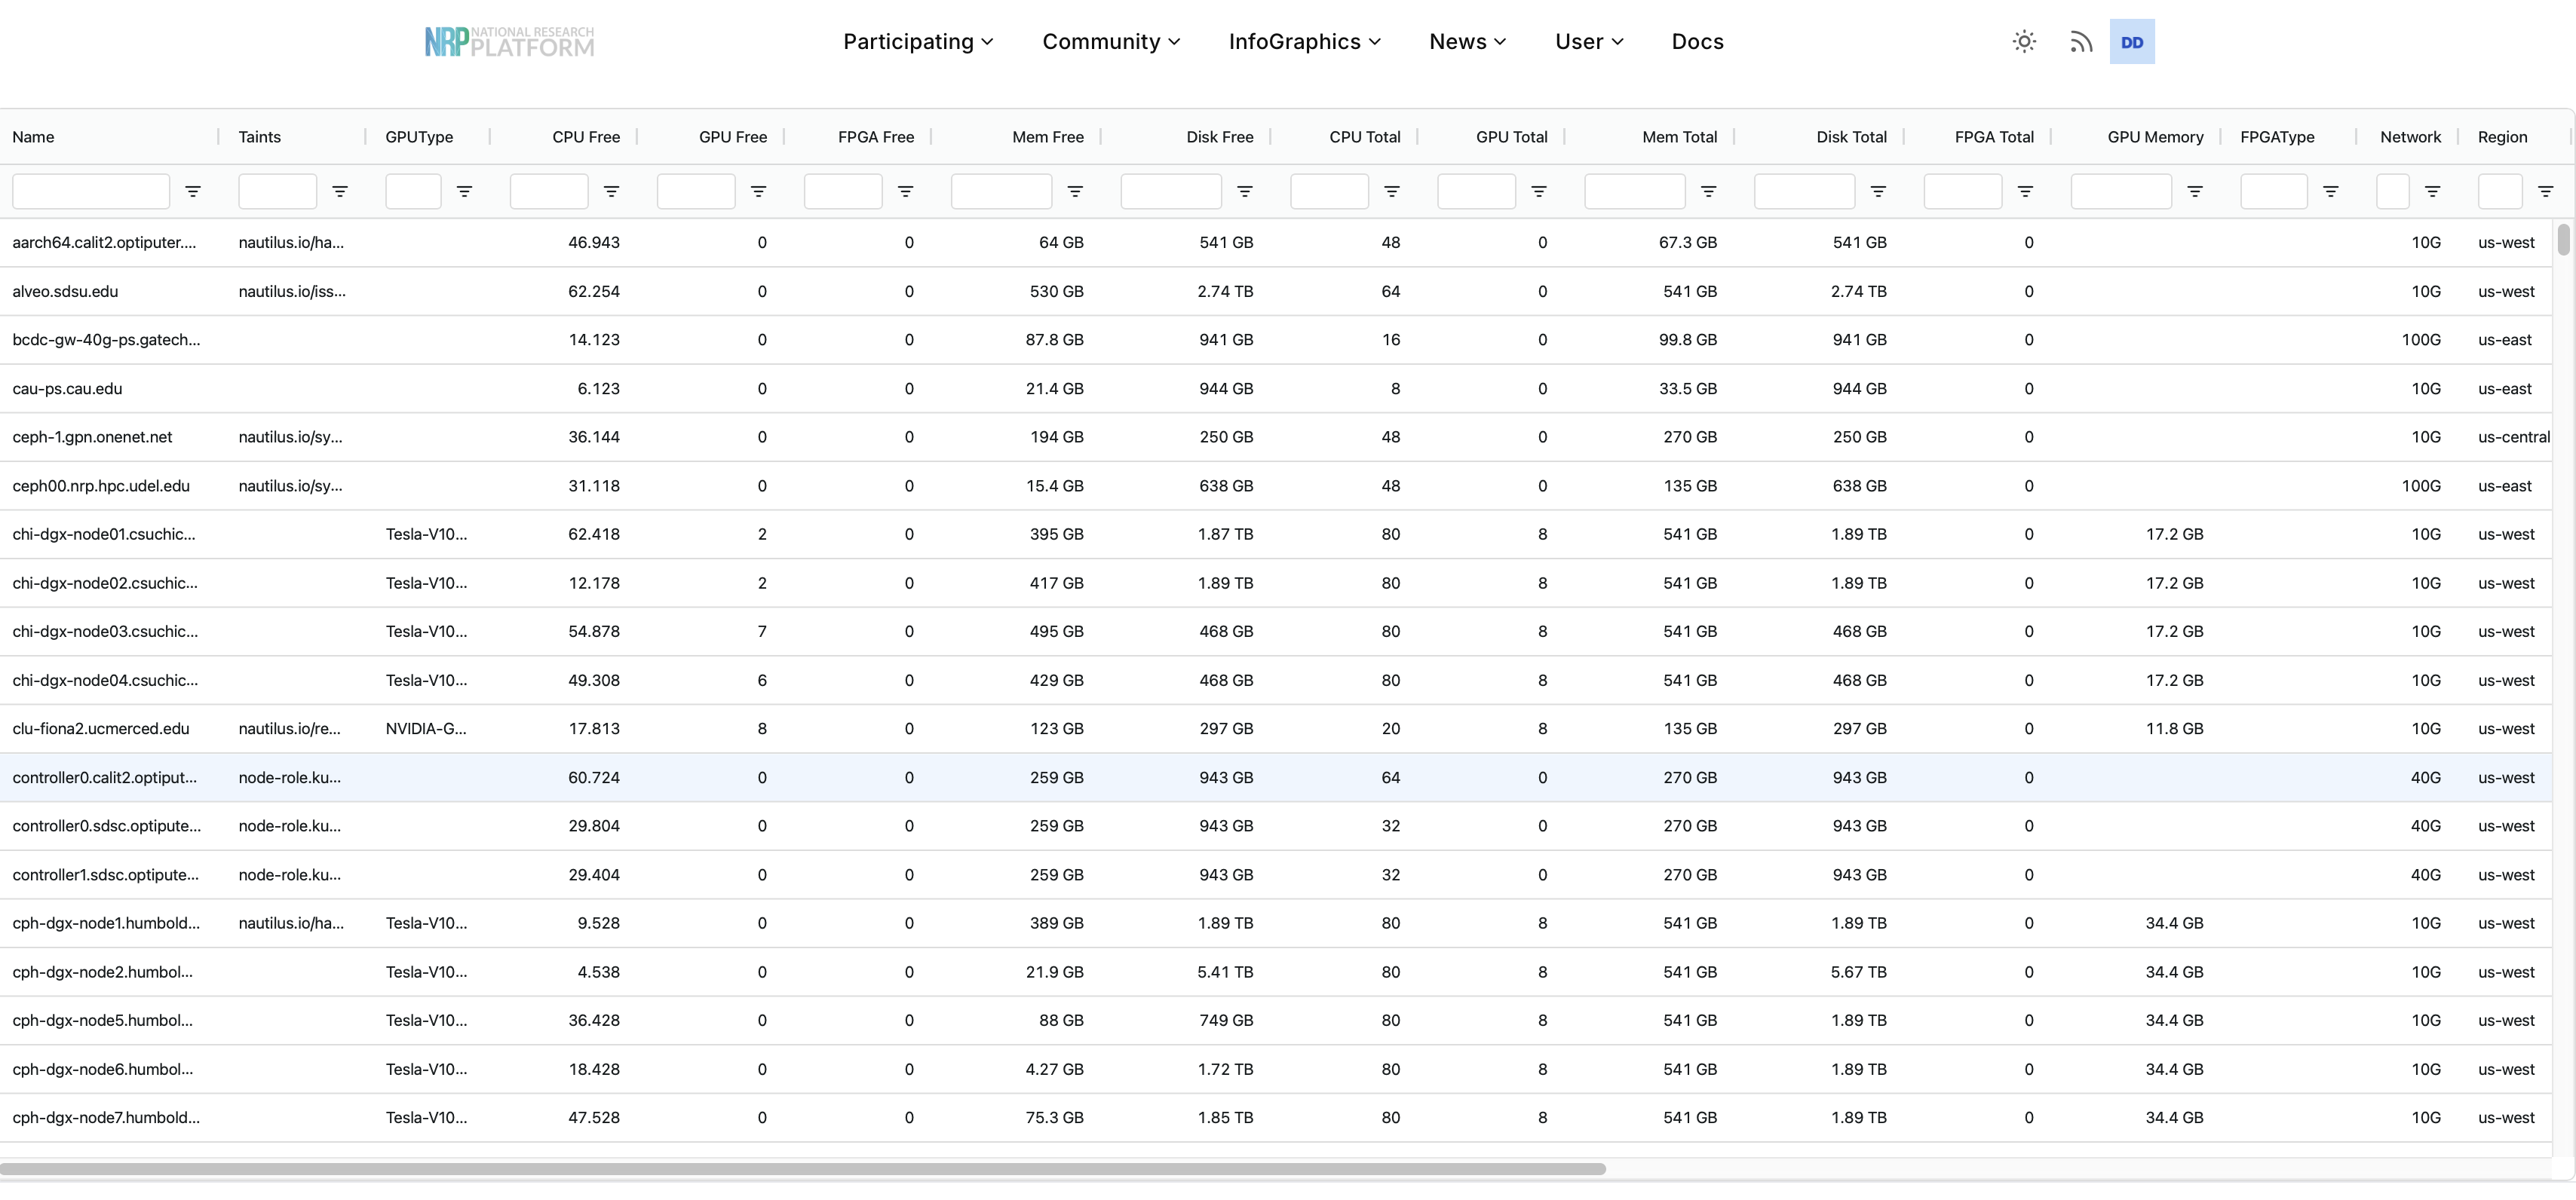Toggle light theme with the sun icon
Screen dimensions: 2576x1200
coord(2024,41)
